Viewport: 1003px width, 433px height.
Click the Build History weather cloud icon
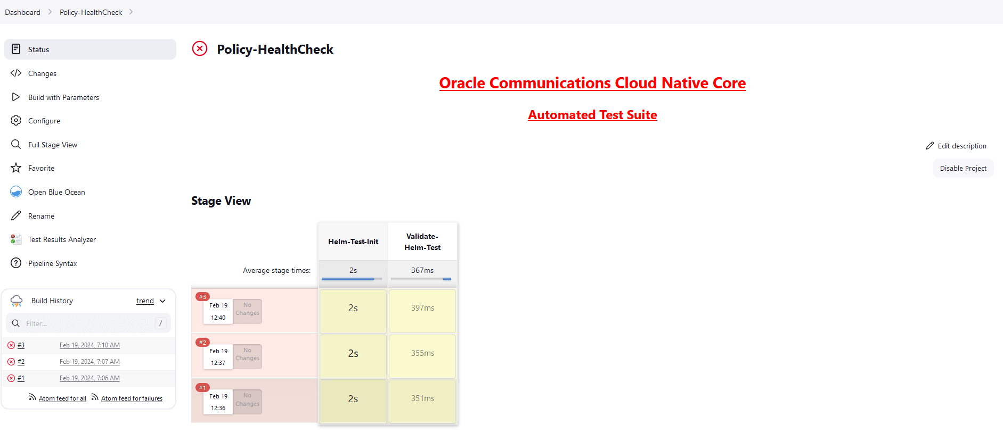(x=17, y=301)
